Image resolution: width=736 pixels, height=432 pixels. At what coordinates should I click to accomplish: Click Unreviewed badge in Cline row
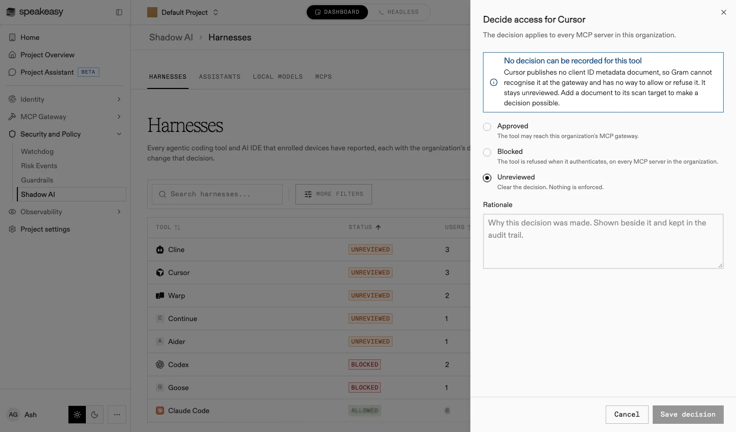[371, 249]
